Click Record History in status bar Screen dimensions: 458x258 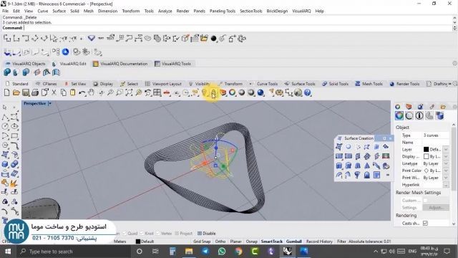pos(319,242)
